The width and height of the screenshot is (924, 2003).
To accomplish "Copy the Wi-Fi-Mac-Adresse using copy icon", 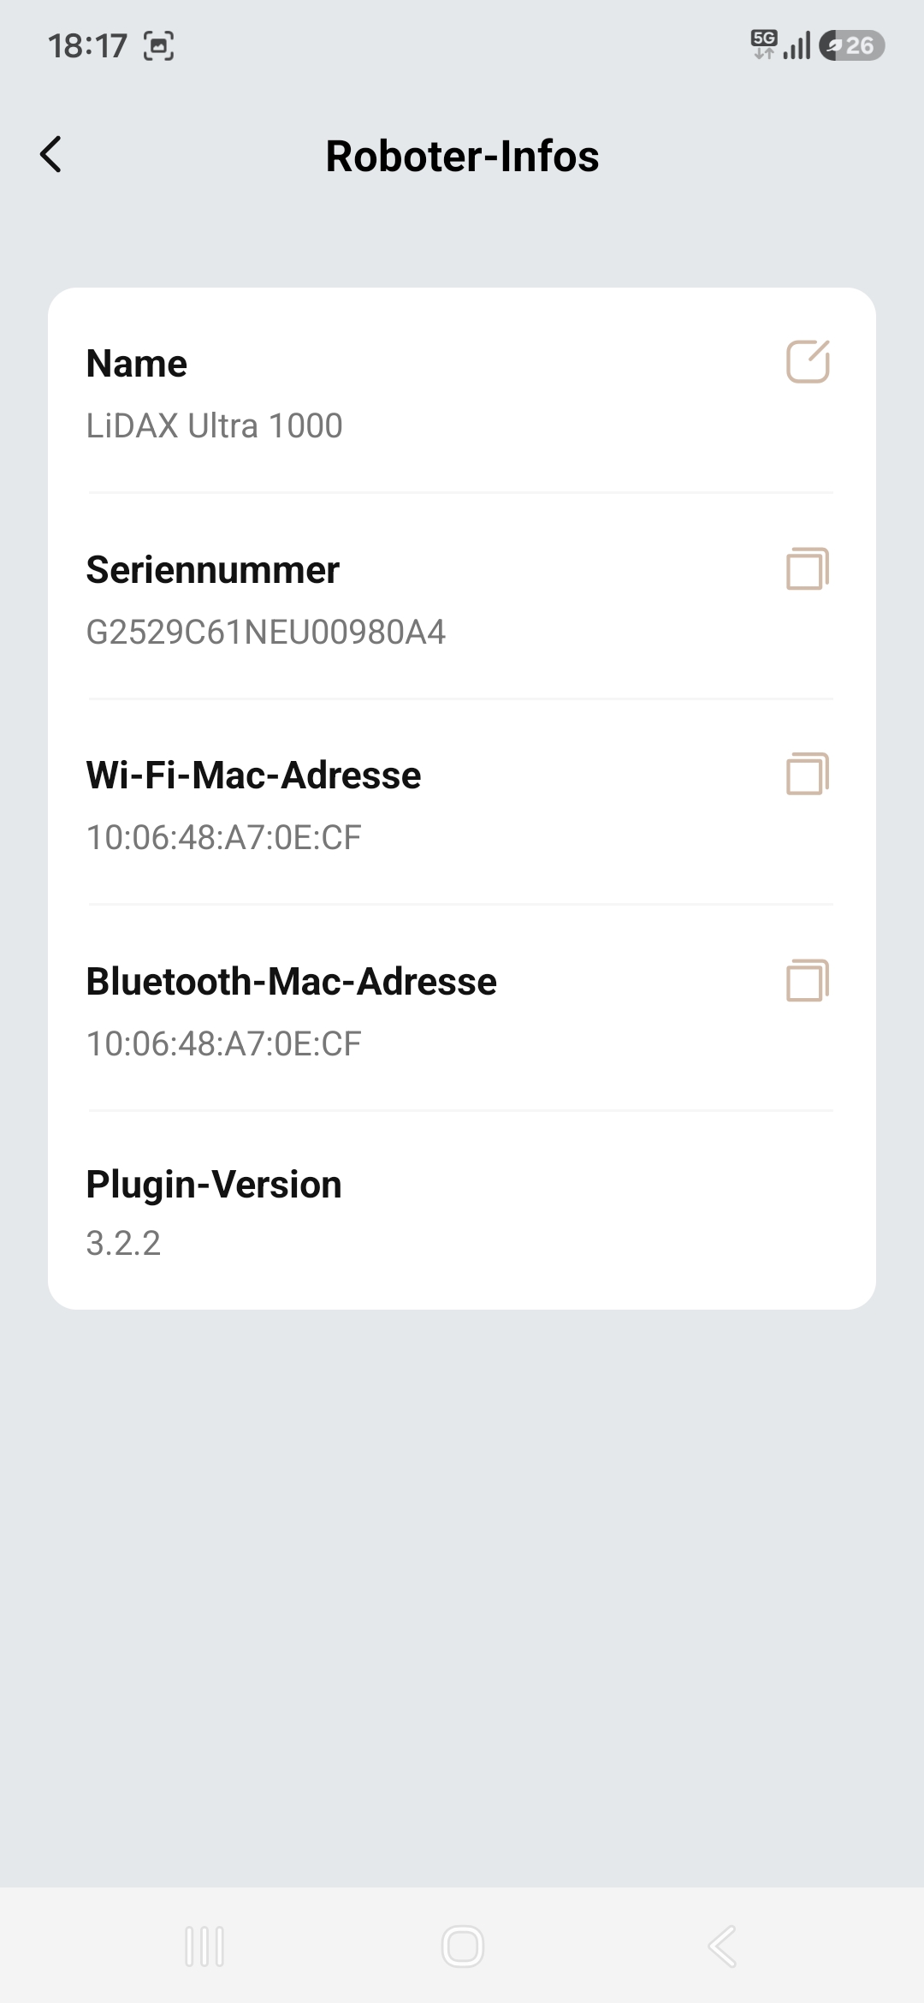I will pyautogui.click(x=808, y=774).
